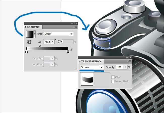
Task: Click the top-middle selection handle
Action: pos(102,38)
